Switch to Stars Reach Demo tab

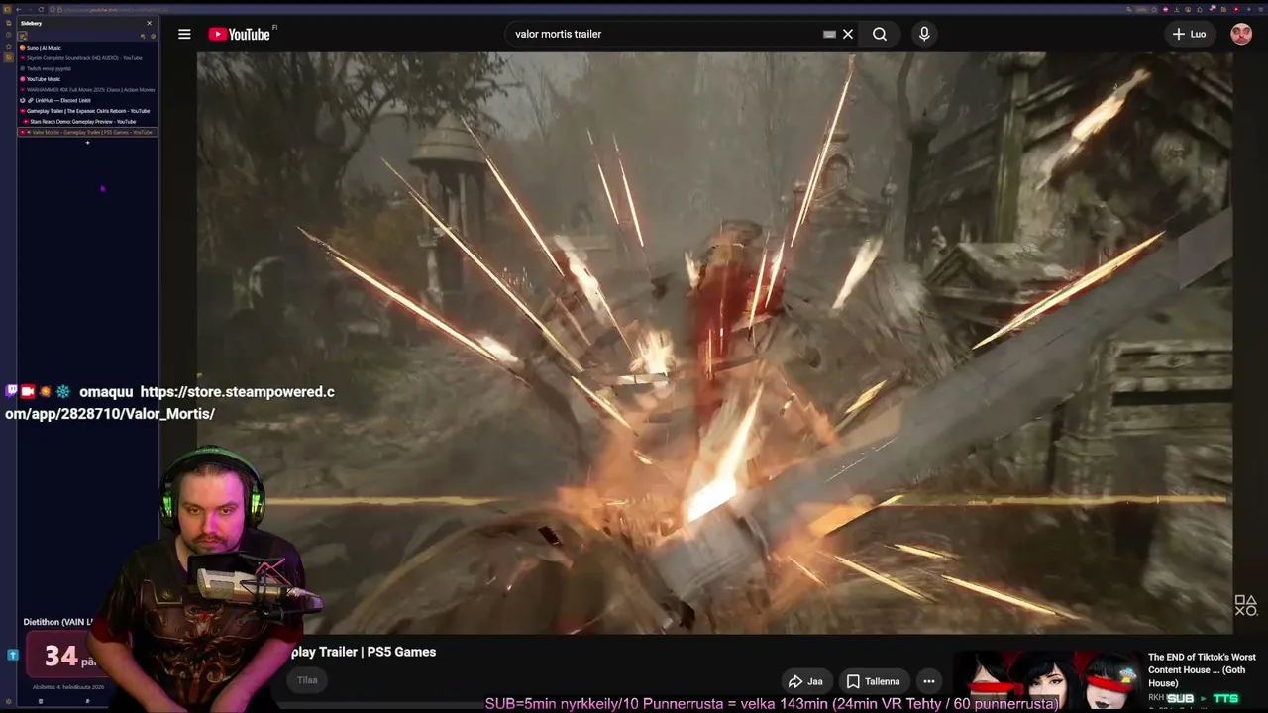87,122
